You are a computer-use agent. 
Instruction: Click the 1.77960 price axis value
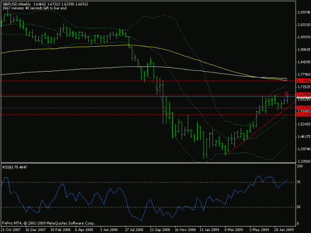click(x=304, y=75)
